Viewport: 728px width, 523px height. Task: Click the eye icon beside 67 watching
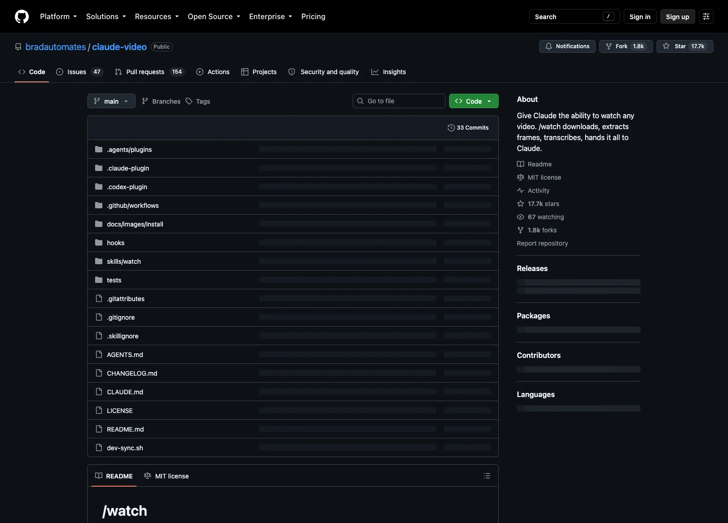click(521, 217)
